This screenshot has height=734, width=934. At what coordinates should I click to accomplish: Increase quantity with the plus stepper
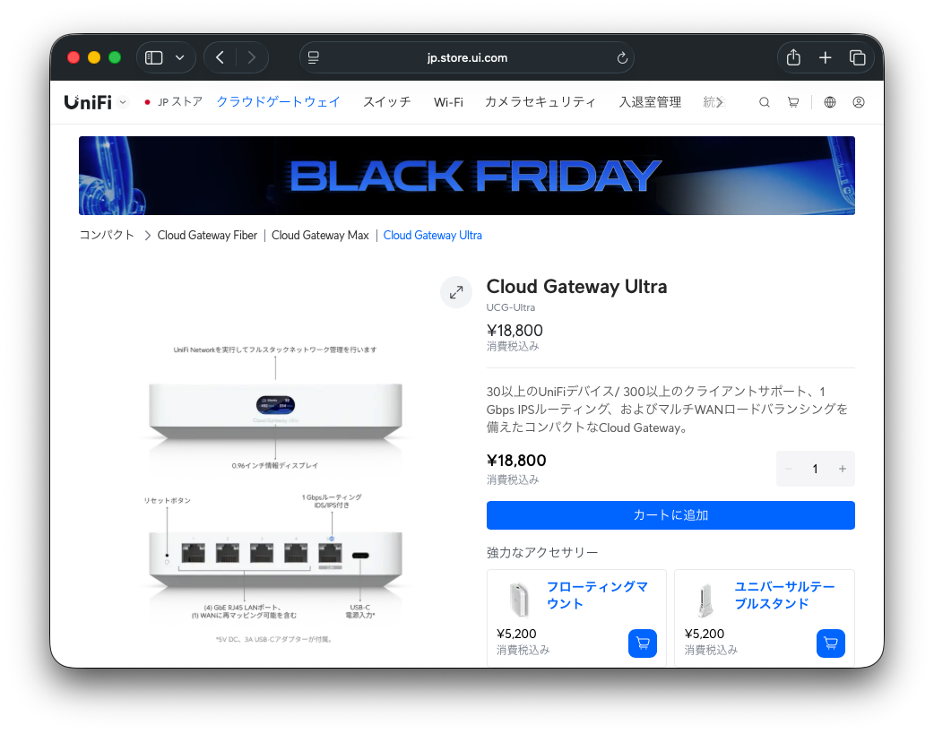tap(843, 469)
